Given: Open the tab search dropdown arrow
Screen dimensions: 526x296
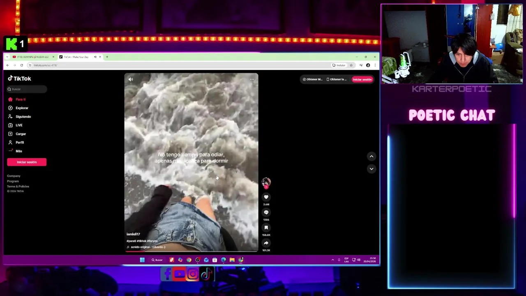Looking at the screenshot, I should [7, 57].
